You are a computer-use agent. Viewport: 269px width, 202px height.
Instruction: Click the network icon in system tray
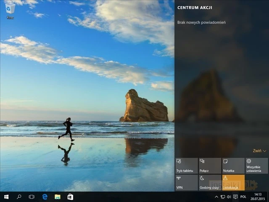click(223, 197)
